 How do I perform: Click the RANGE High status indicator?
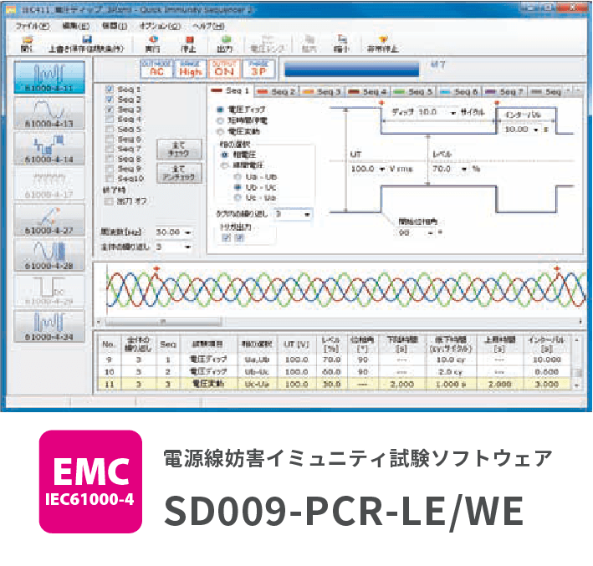point(190,69)
